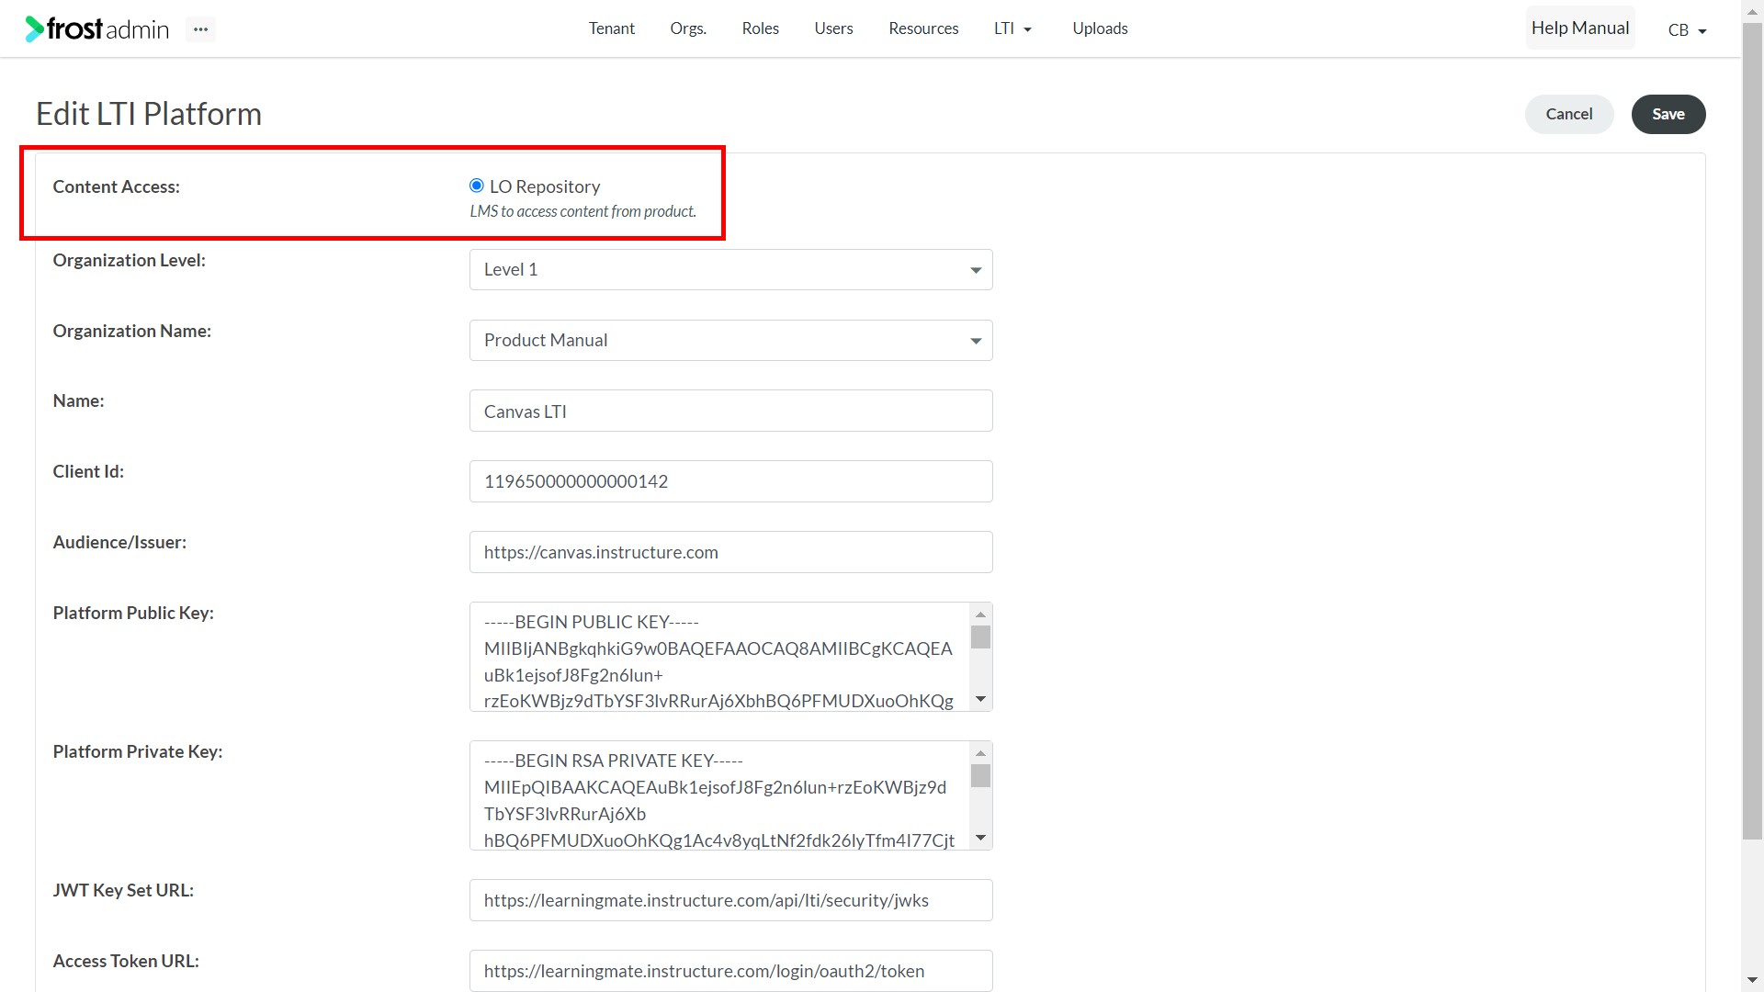The width and height of the screenshot is (1764, 992).
Task: Click the frost admin logo
Action: [x=97, y=28]
